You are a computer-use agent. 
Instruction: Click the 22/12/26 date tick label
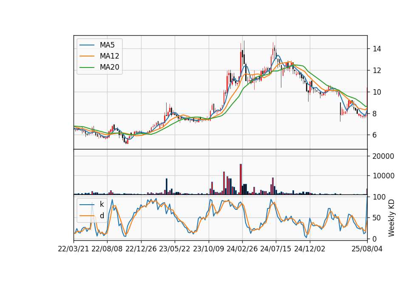141,249
